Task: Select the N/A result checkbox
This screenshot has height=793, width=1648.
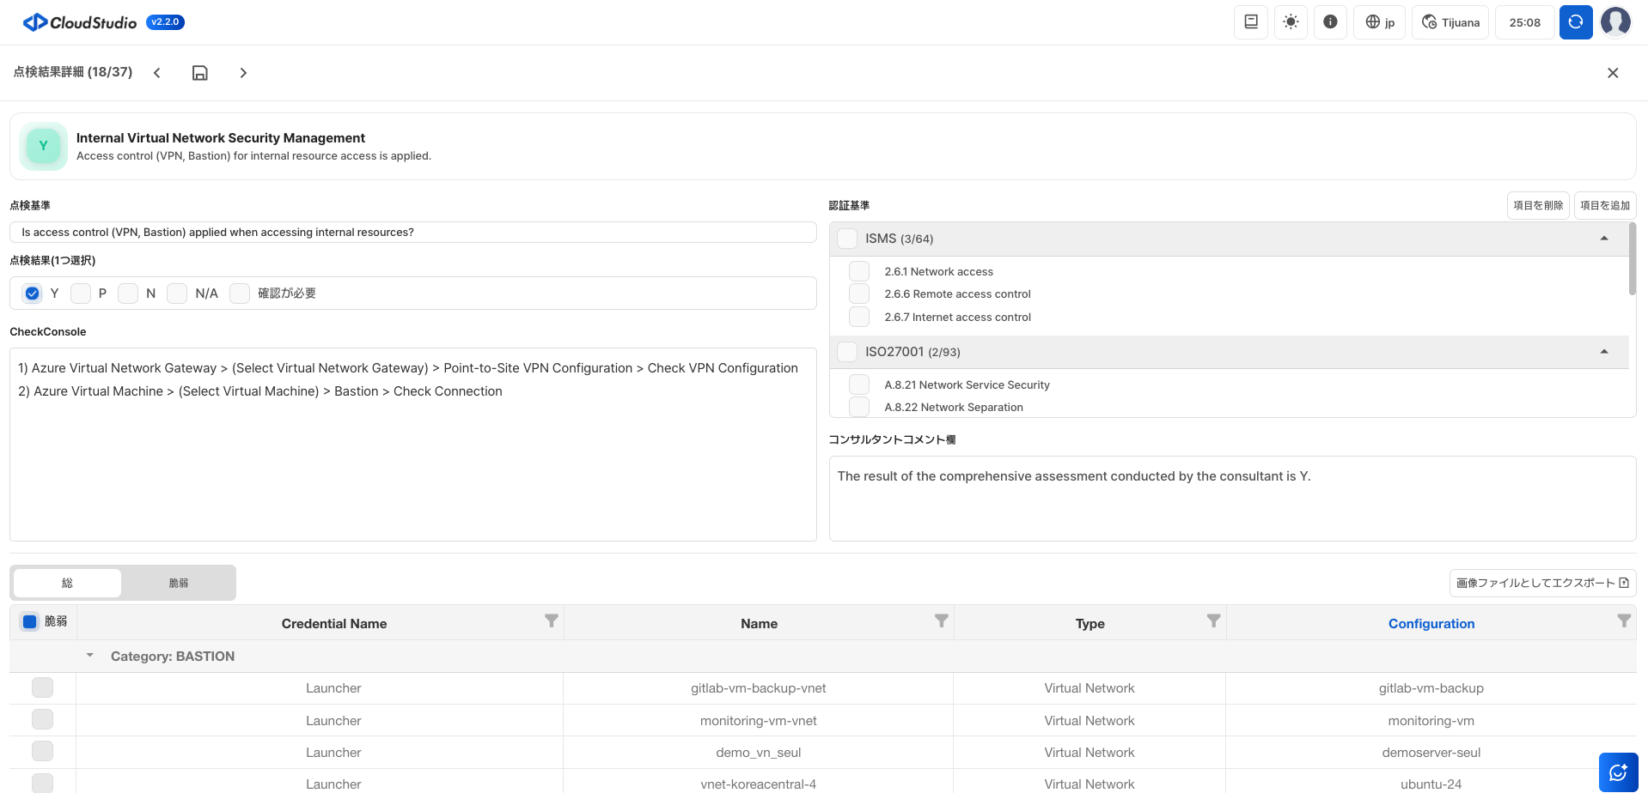Action: coord(177,294)
